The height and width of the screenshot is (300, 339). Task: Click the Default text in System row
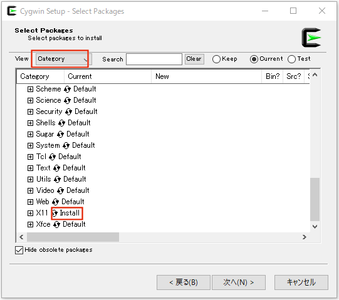(83, 145)
